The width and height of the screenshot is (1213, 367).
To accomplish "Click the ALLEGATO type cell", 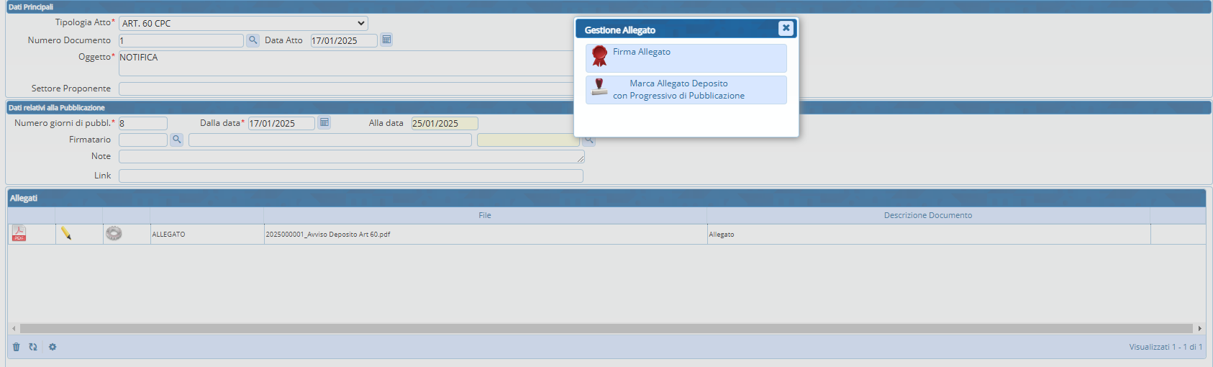I will pyautogui.click(x=207, y=234).
